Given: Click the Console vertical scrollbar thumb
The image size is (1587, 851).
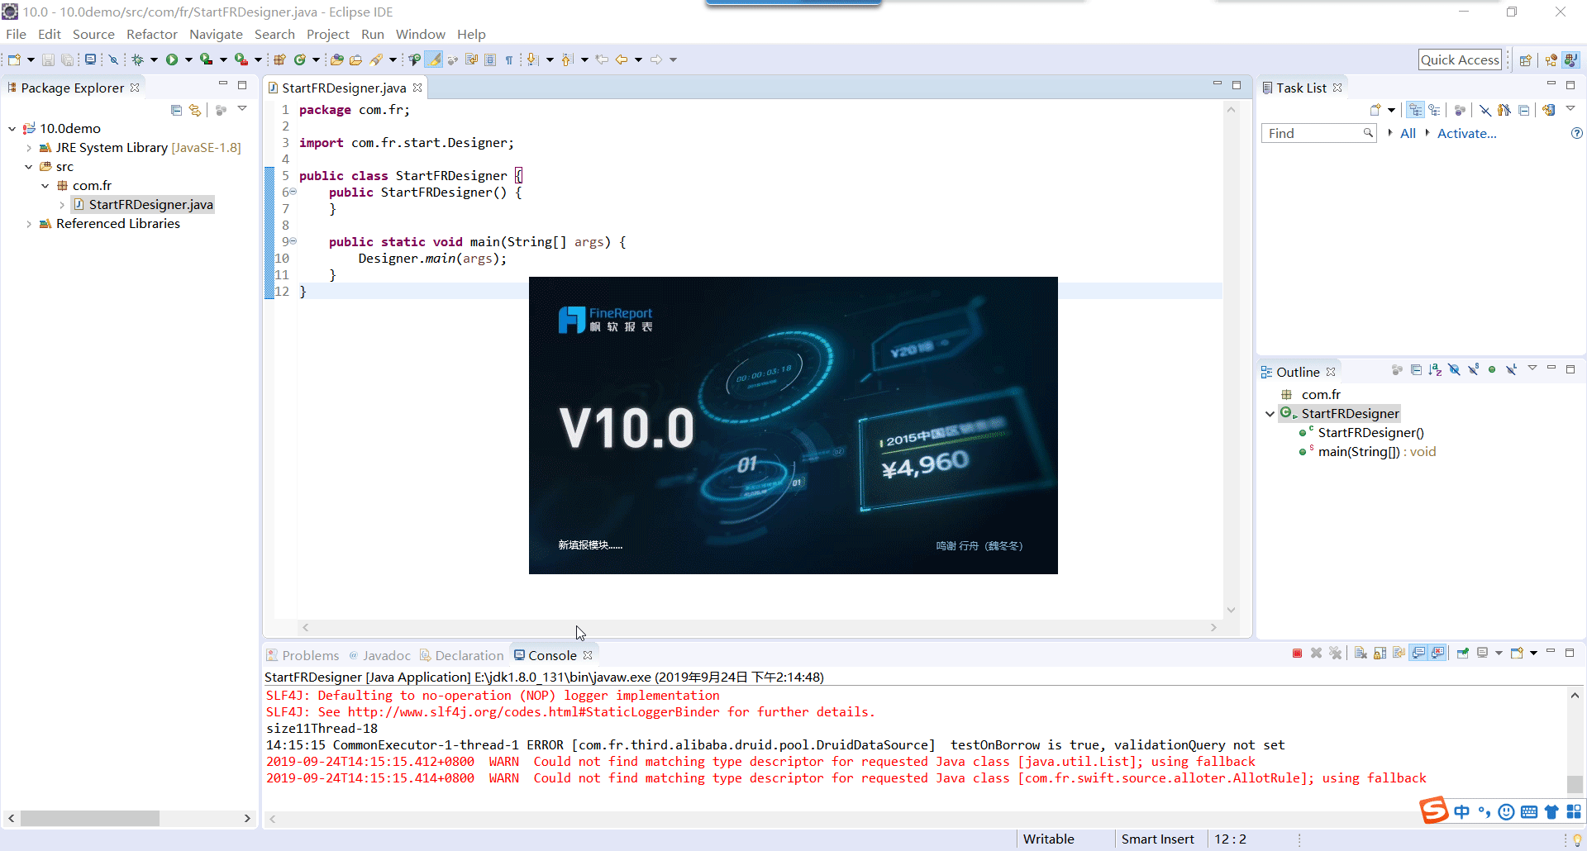Looking at the screenshot, I should click(x=1575, y=785).
